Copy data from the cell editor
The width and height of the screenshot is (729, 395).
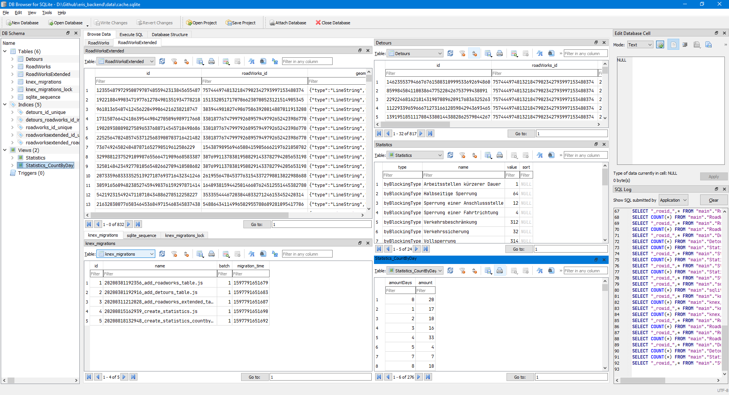708,44
